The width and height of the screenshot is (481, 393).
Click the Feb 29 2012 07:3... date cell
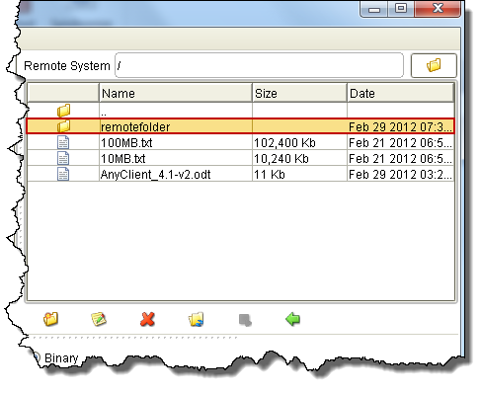tap(400, 126)
